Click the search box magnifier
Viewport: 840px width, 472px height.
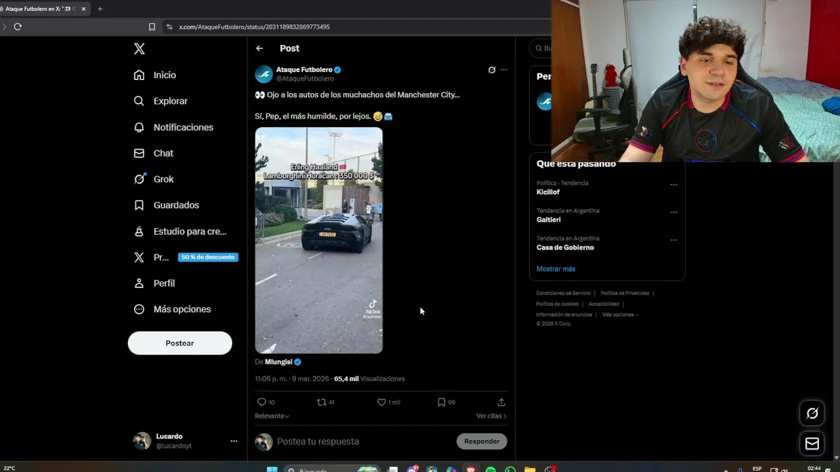click(539, 48)
